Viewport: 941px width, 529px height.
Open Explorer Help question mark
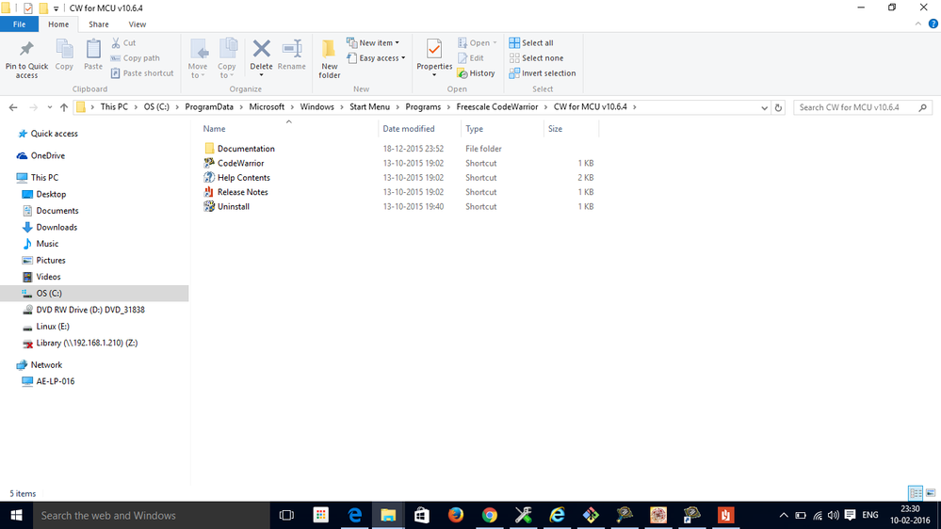[933, 24]
